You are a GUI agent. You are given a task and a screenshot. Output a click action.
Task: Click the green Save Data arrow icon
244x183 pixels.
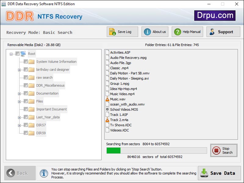(x=204, y=173)
